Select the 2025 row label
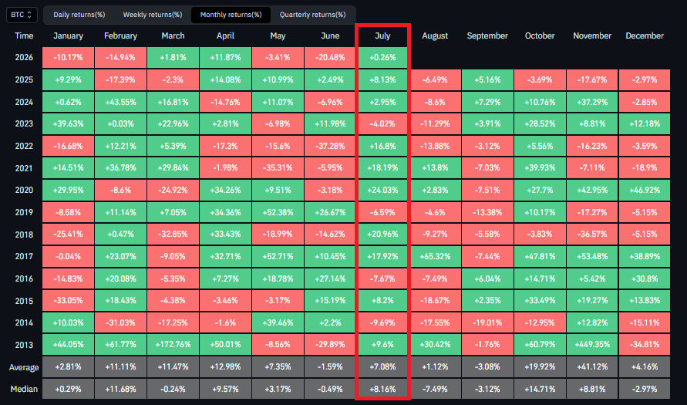 24,79
